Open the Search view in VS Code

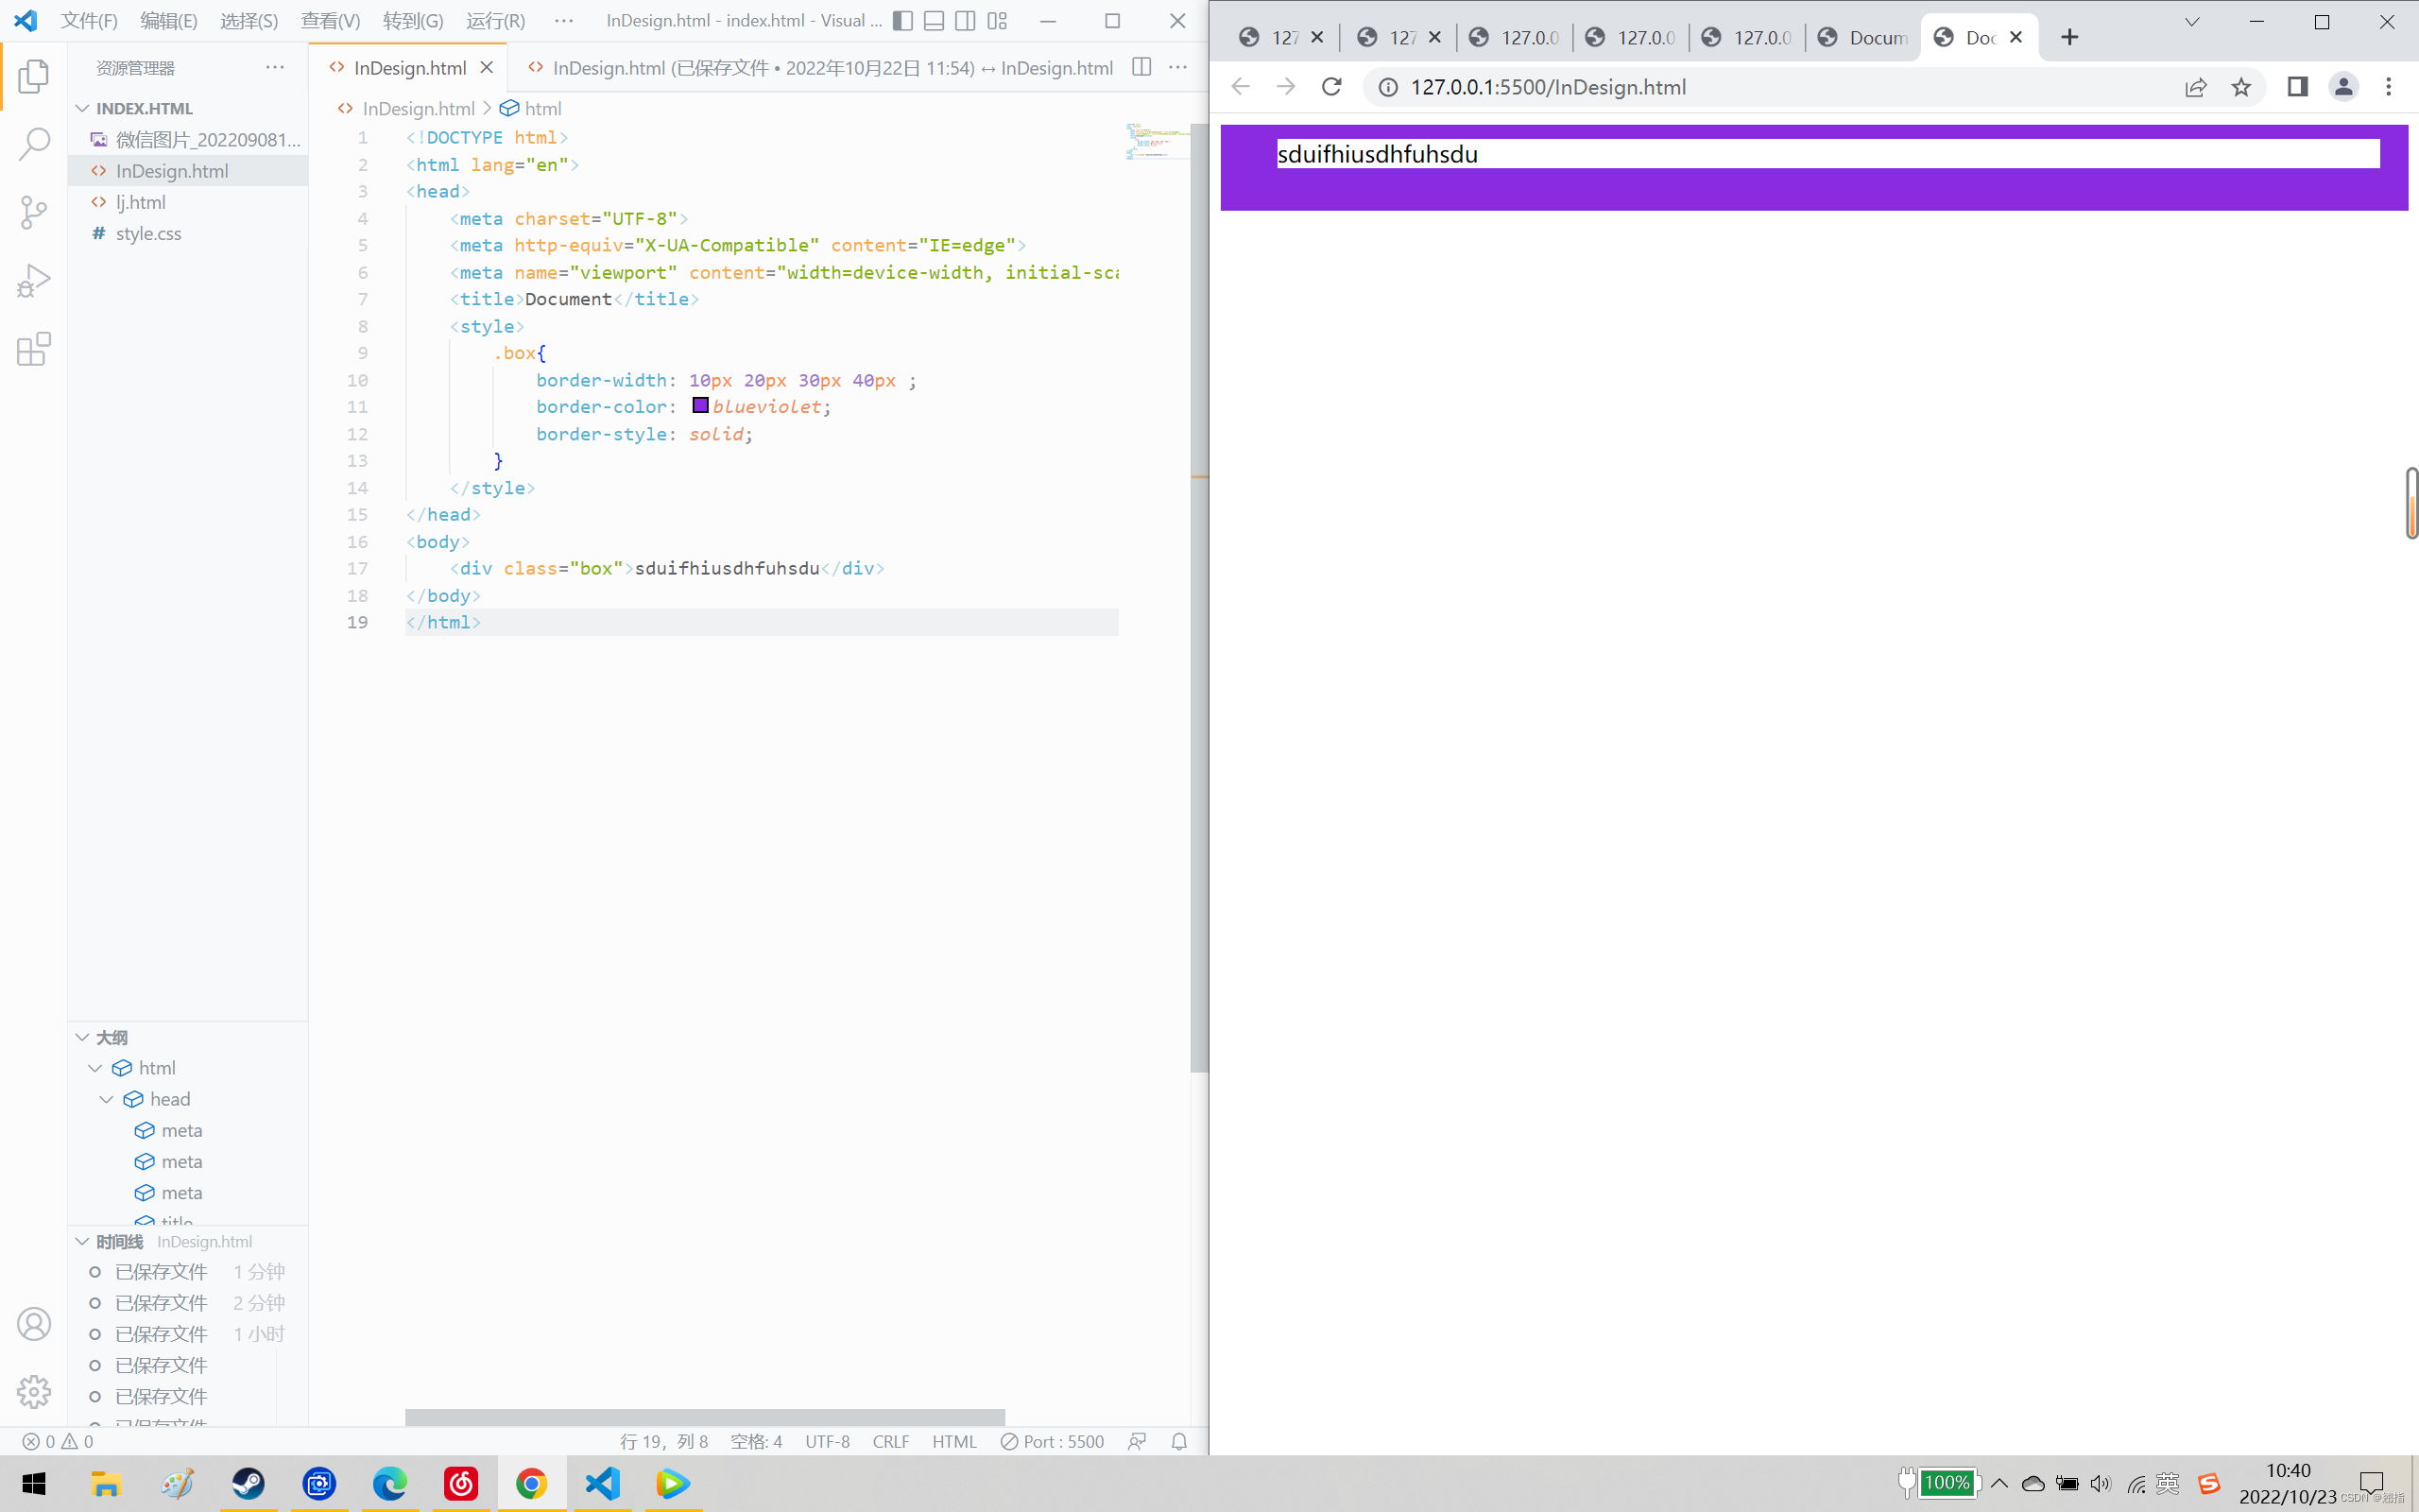click(33, 143)
